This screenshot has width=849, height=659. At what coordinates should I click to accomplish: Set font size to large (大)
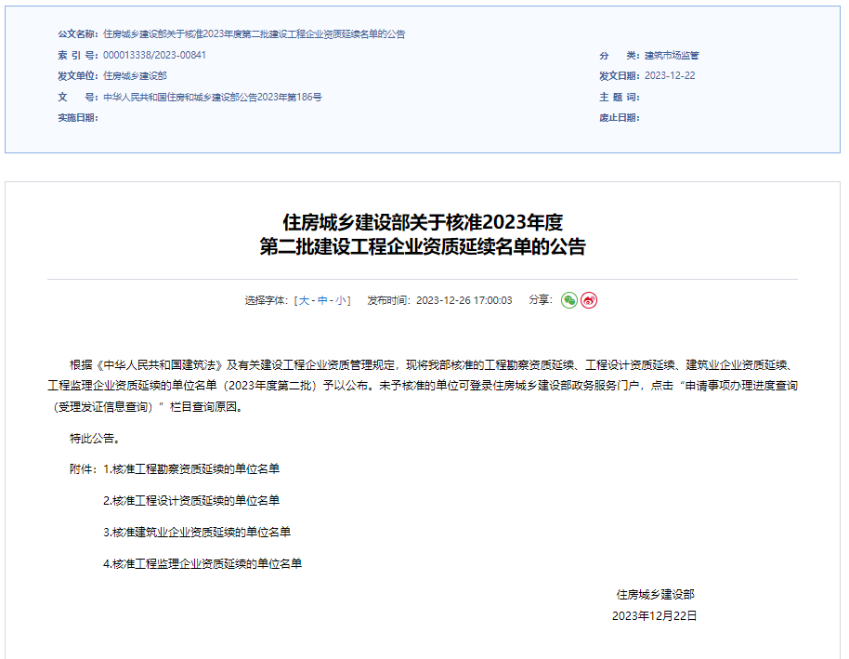pos(303,300)
